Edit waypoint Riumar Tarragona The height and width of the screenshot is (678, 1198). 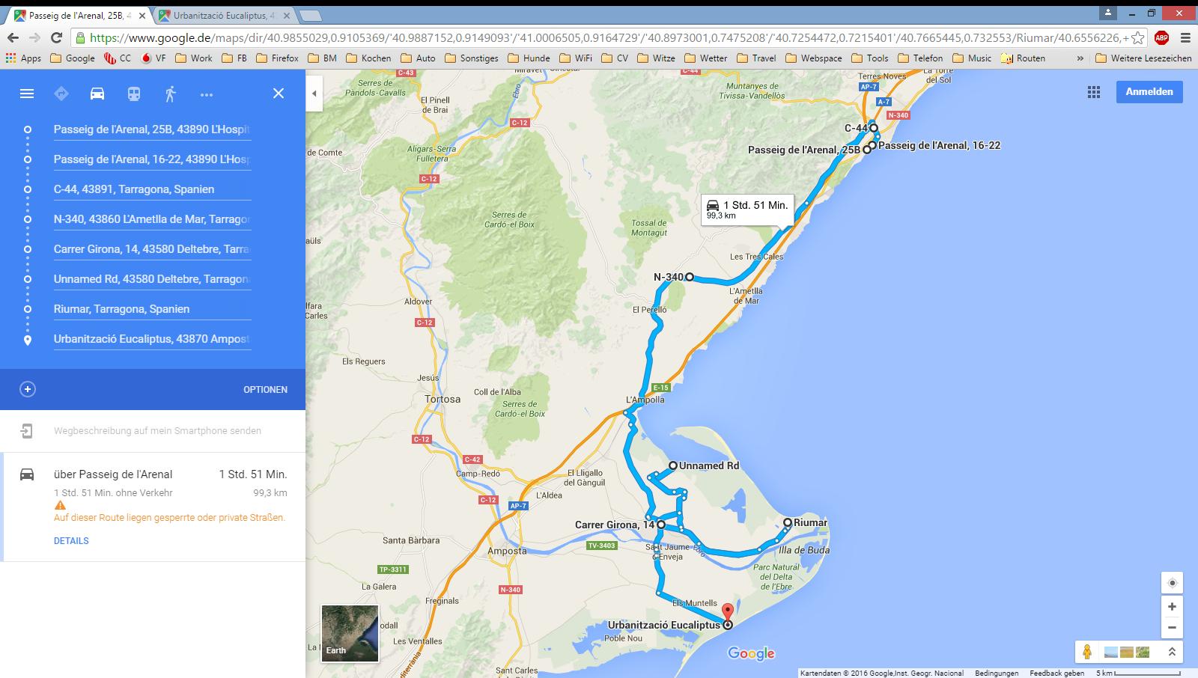click(152, 309)
